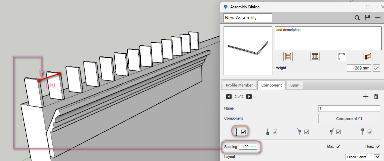
Task: Uncheck the highlighted array placement checkbox
Action: (x=244, y=132)
